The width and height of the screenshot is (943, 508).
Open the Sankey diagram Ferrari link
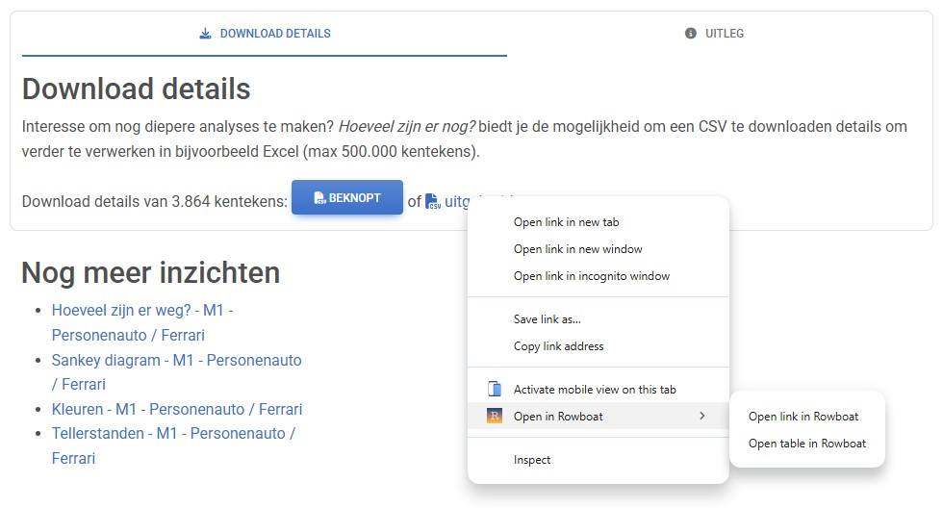click(x=176, y=361)
